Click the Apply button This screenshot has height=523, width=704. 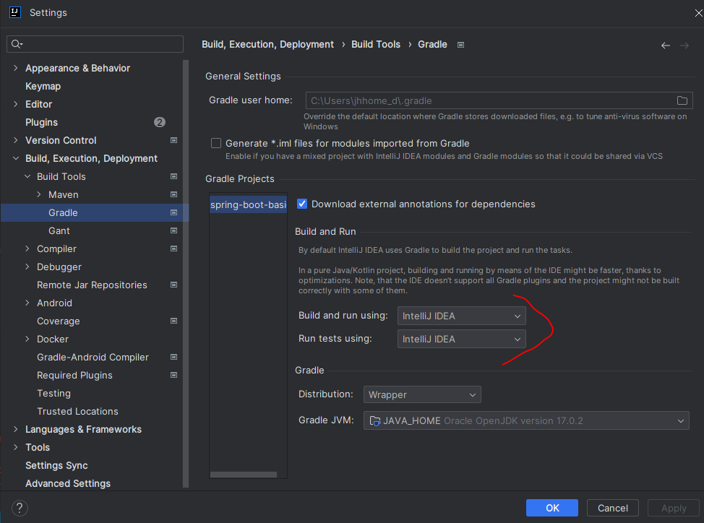(674, 508)
